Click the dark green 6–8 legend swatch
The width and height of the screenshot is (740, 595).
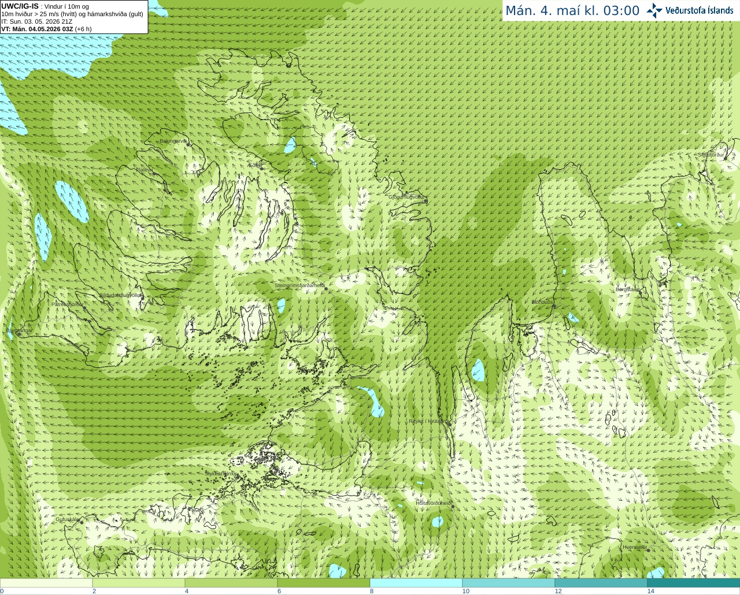coord(324,583)
